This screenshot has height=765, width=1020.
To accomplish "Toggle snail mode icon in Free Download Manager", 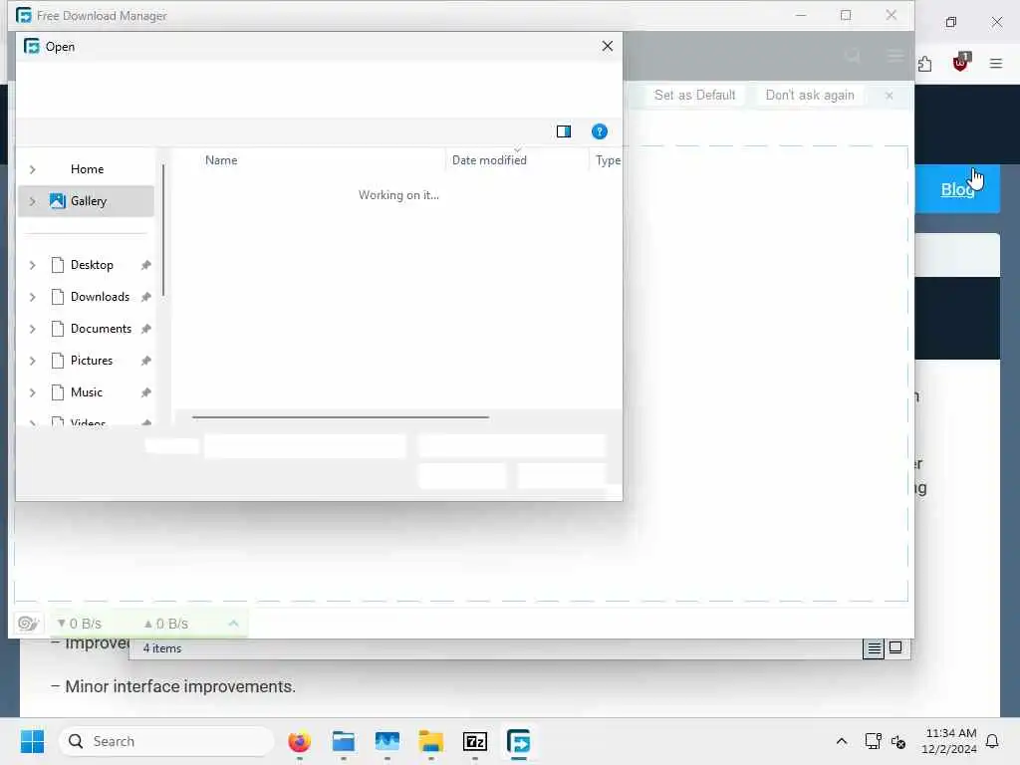I will pos(28,624).
